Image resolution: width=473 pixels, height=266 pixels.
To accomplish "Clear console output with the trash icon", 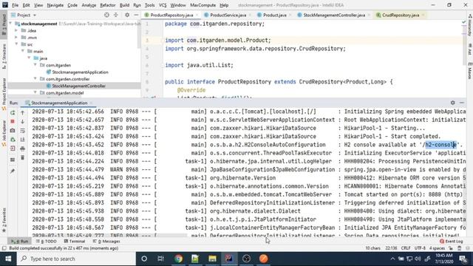I will pos(23,157).
